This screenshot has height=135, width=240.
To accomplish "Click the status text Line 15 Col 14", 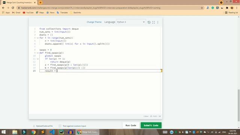I will [152, 116].
